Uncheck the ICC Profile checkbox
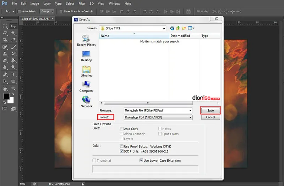Viewport: 284px width, 186px height. 121,151
